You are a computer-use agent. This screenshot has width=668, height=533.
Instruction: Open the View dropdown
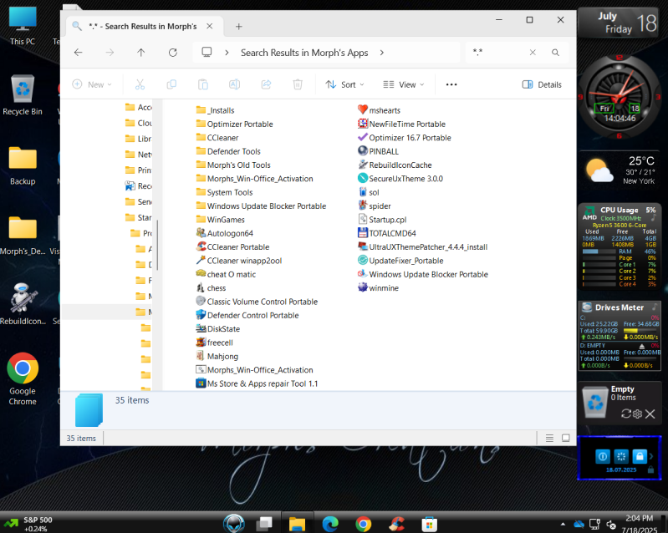pyautogui.click(x=404, y=84)
